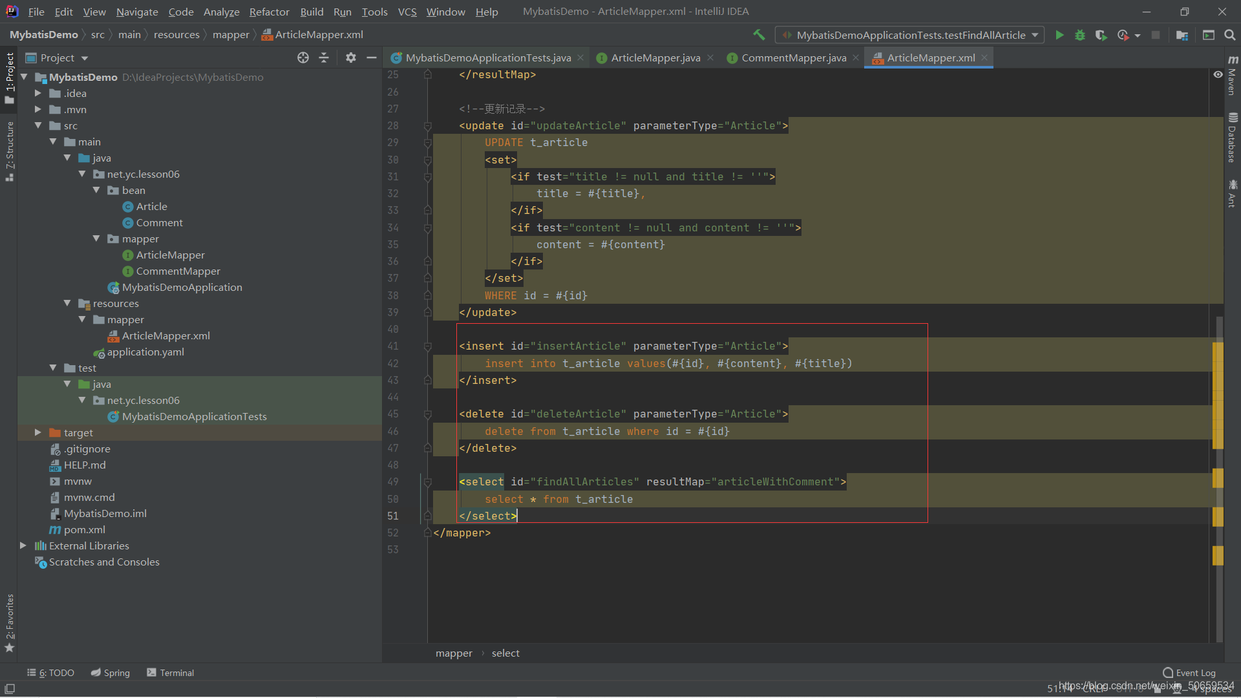1241x698 pixels.
Task: Click the grayed Stop button
Action: click(1156, 35)
